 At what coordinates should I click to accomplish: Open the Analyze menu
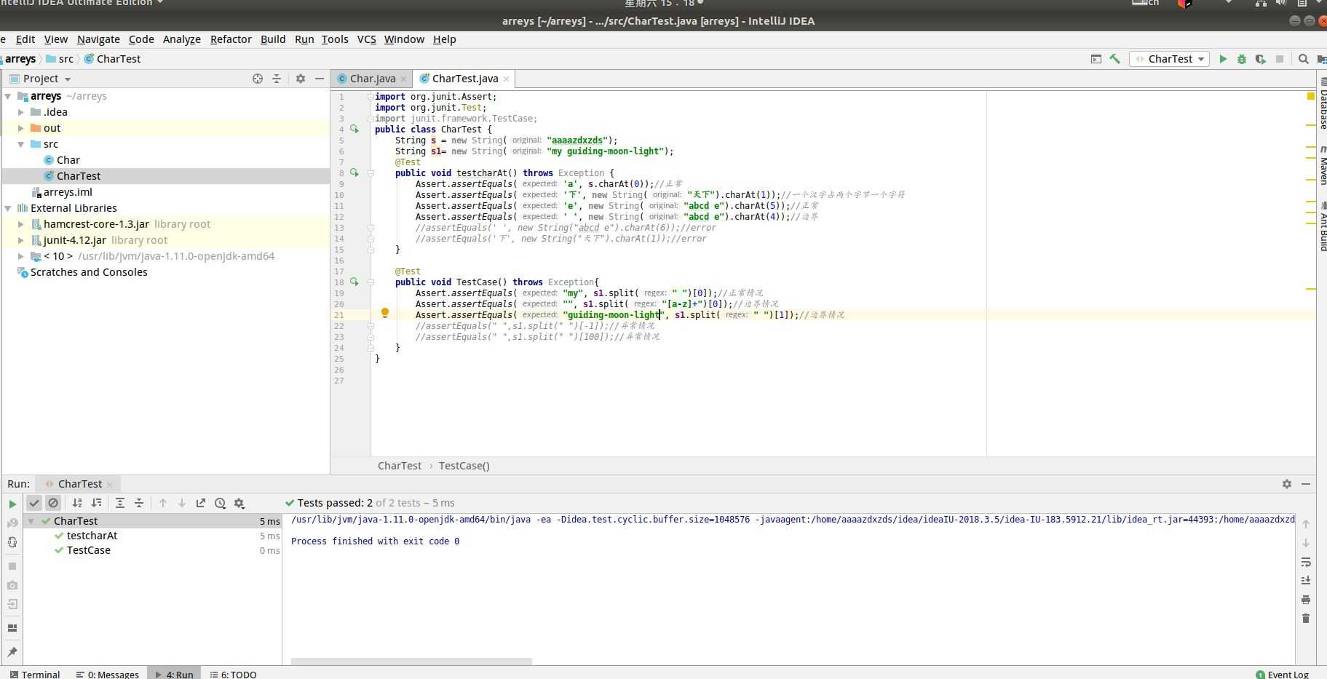coord(181,39)
